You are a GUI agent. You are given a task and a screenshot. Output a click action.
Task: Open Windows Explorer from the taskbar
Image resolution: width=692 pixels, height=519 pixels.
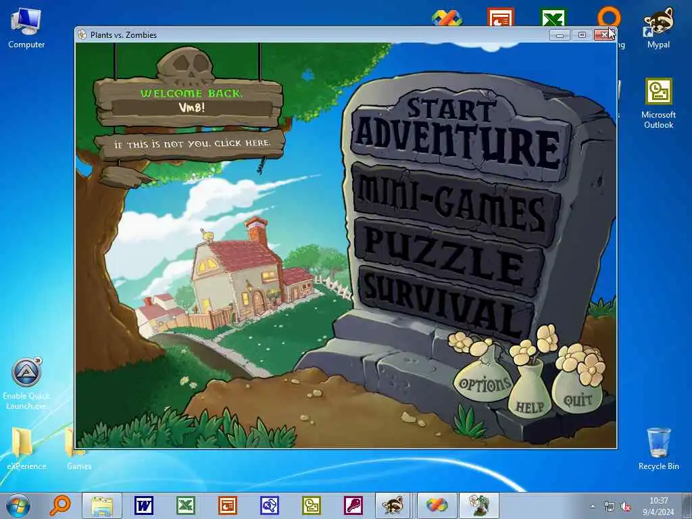coord(102,505)
